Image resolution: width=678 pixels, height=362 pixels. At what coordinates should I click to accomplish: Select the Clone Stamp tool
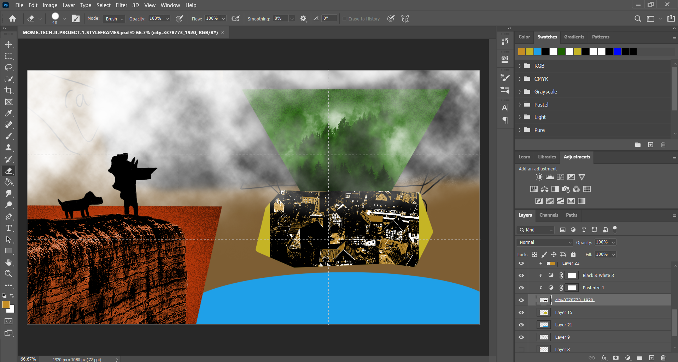tap(8, 148)
